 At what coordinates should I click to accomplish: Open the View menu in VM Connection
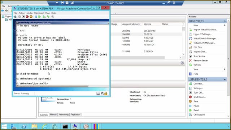(x=47, y=13)
